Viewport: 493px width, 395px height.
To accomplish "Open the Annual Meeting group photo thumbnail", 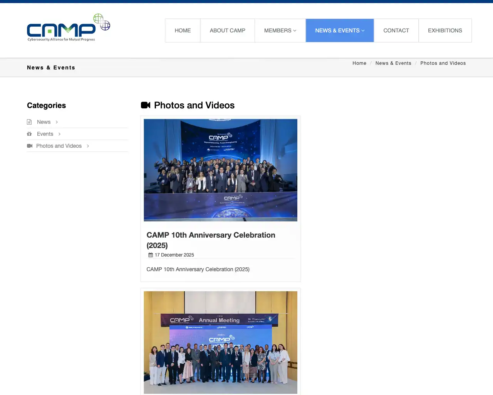I will (x=220, y=343).
